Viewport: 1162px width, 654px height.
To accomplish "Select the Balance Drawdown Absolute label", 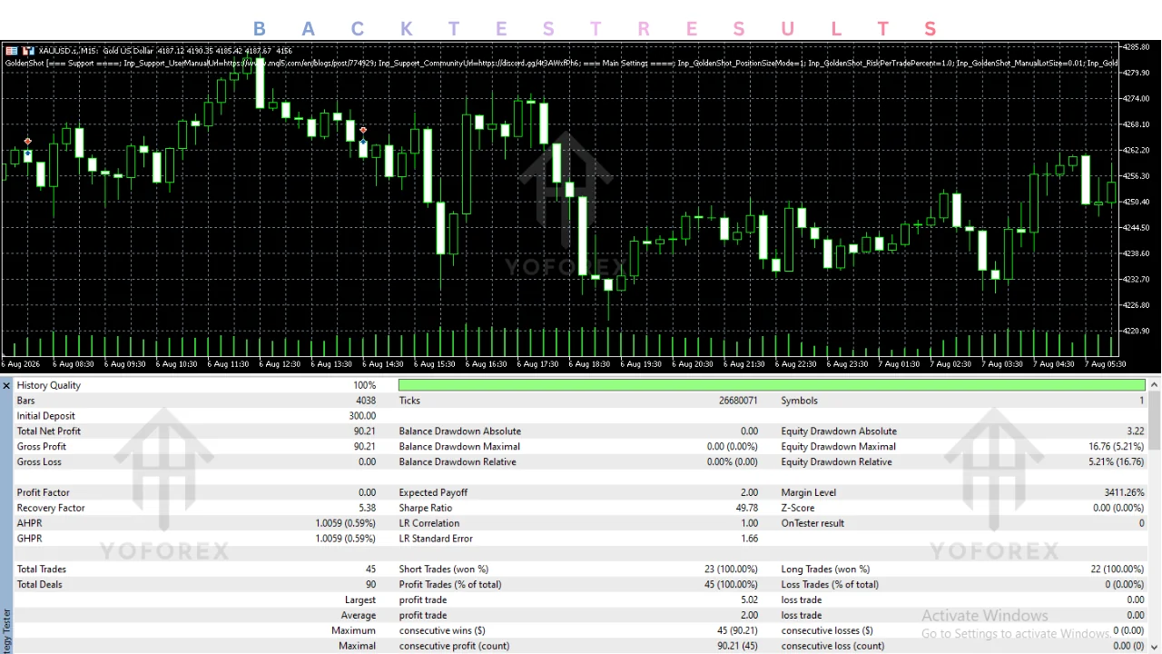I will tap(460, 431).
